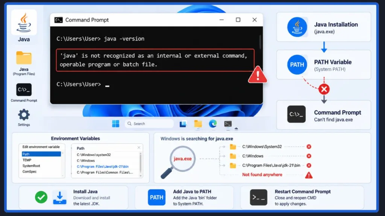Open File Explorer from the taskbar
This screenshot has height=216, width=385.
tap(198, 124)
